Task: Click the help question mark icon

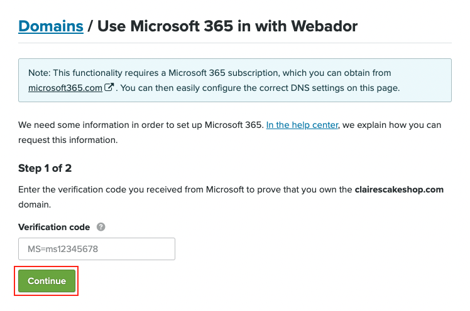Action: [101, 228]
